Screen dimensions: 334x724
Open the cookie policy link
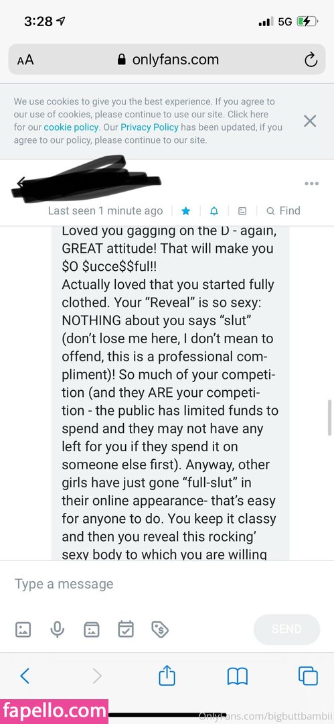pyautogui.click(x=71, y=127)
